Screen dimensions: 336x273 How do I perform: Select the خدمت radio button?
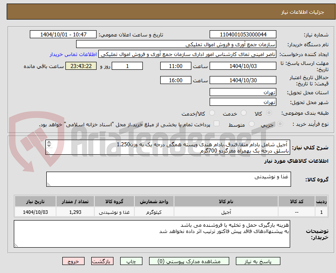pyautogui.click(x=243, y=113)
